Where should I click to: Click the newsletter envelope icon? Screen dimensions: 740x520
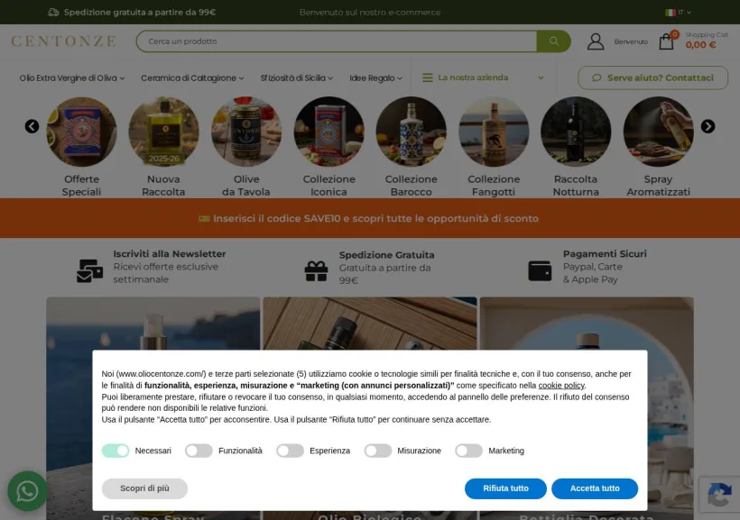click(89, 271)
